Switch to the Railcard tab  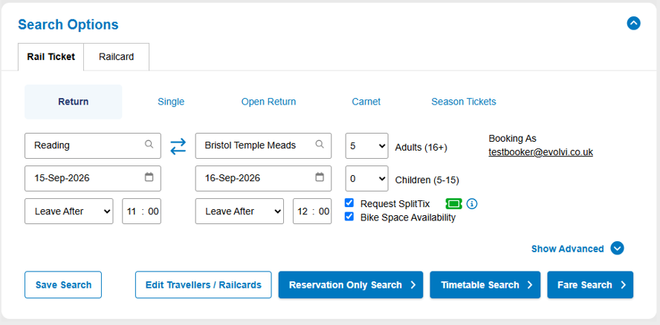(x=116, y=56)
